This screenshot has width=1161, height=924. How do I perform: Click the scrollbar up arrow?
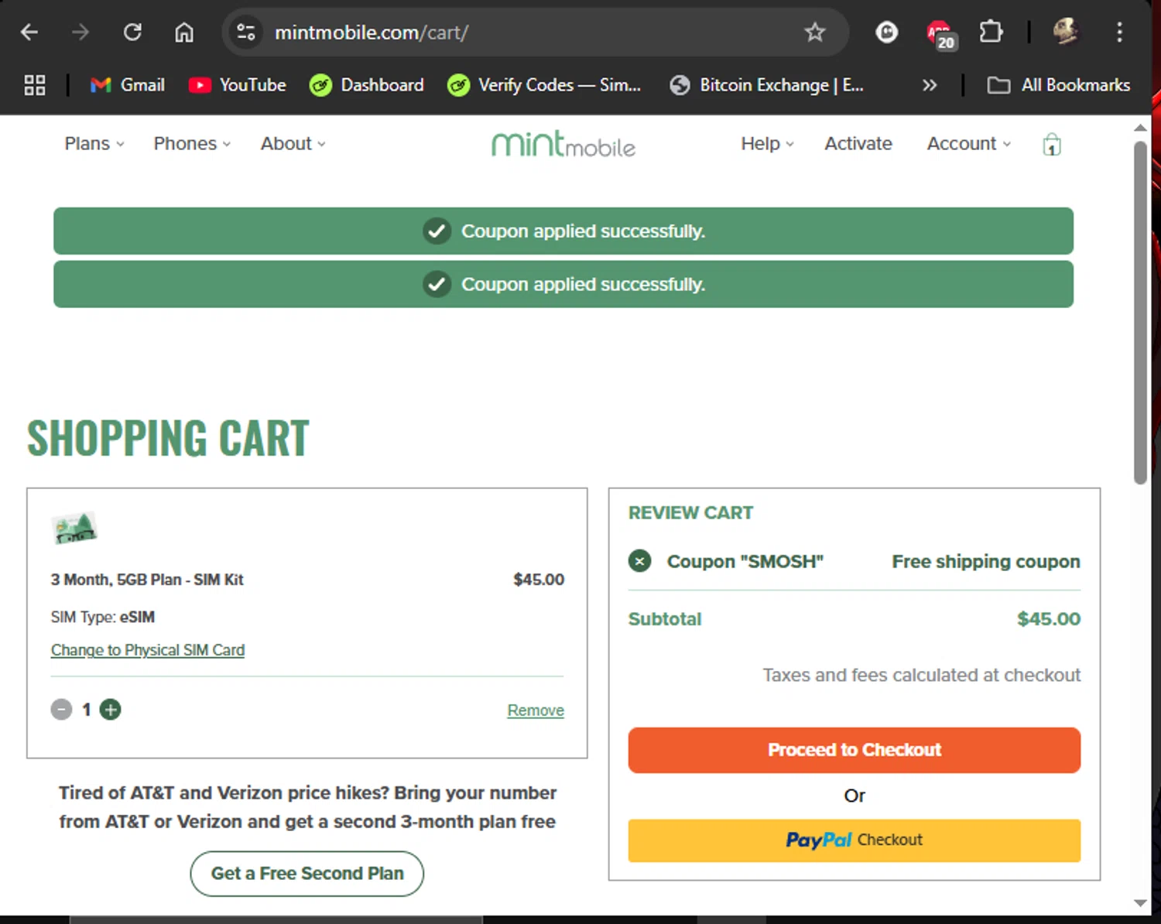1140,128
